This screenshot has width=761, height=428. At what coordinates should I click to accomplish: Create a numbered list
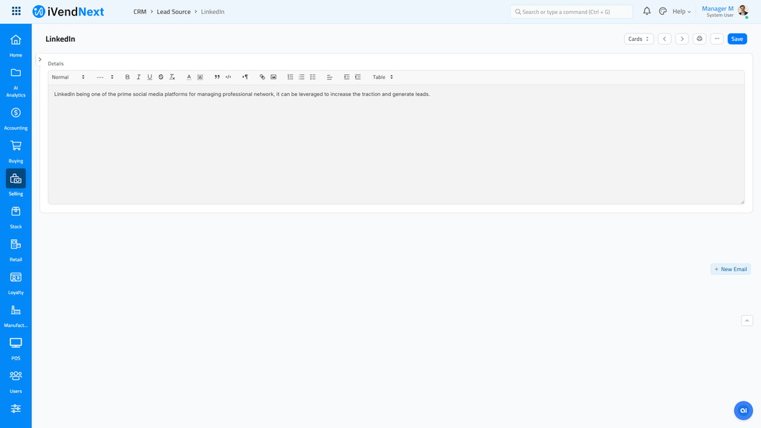coord(291,77)
